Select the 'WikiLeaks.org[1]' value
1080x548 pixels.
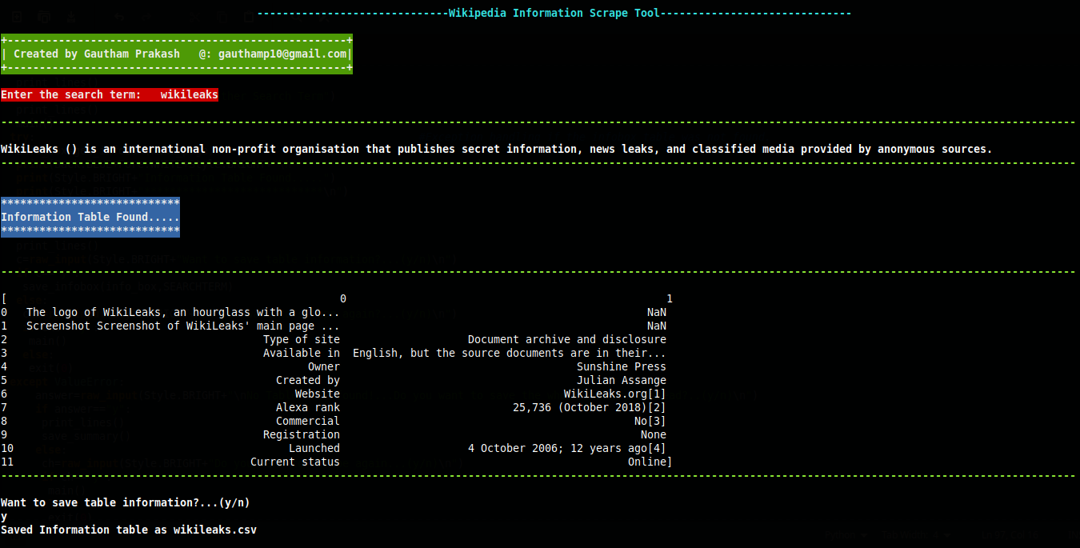pos(615,394)
